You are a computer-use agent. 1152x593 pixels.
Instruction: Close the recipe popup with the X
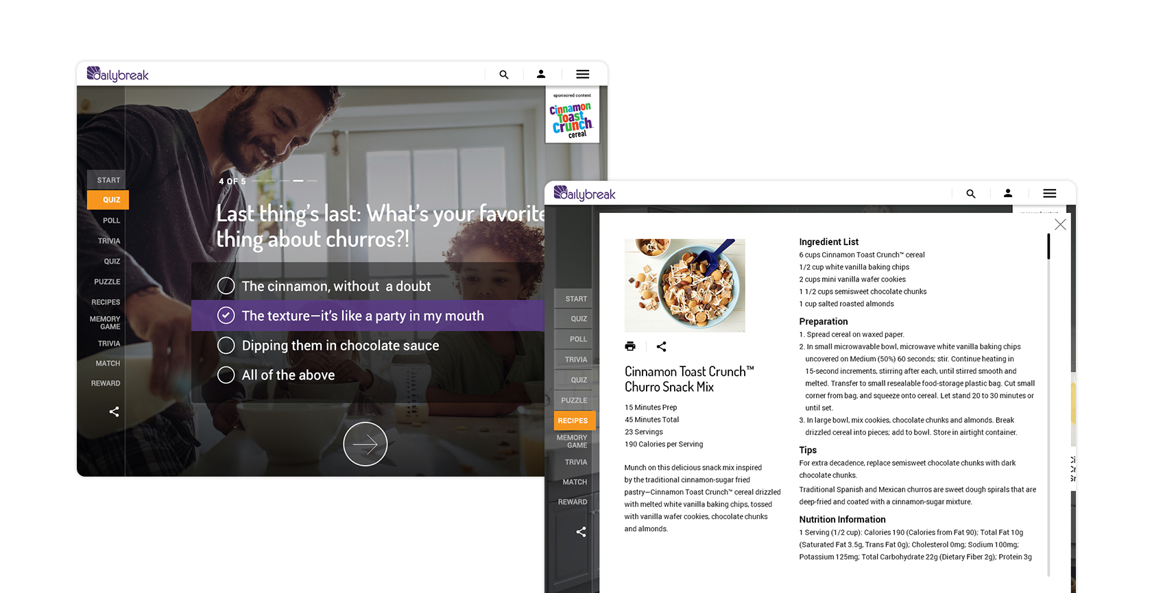(1060, 225)
